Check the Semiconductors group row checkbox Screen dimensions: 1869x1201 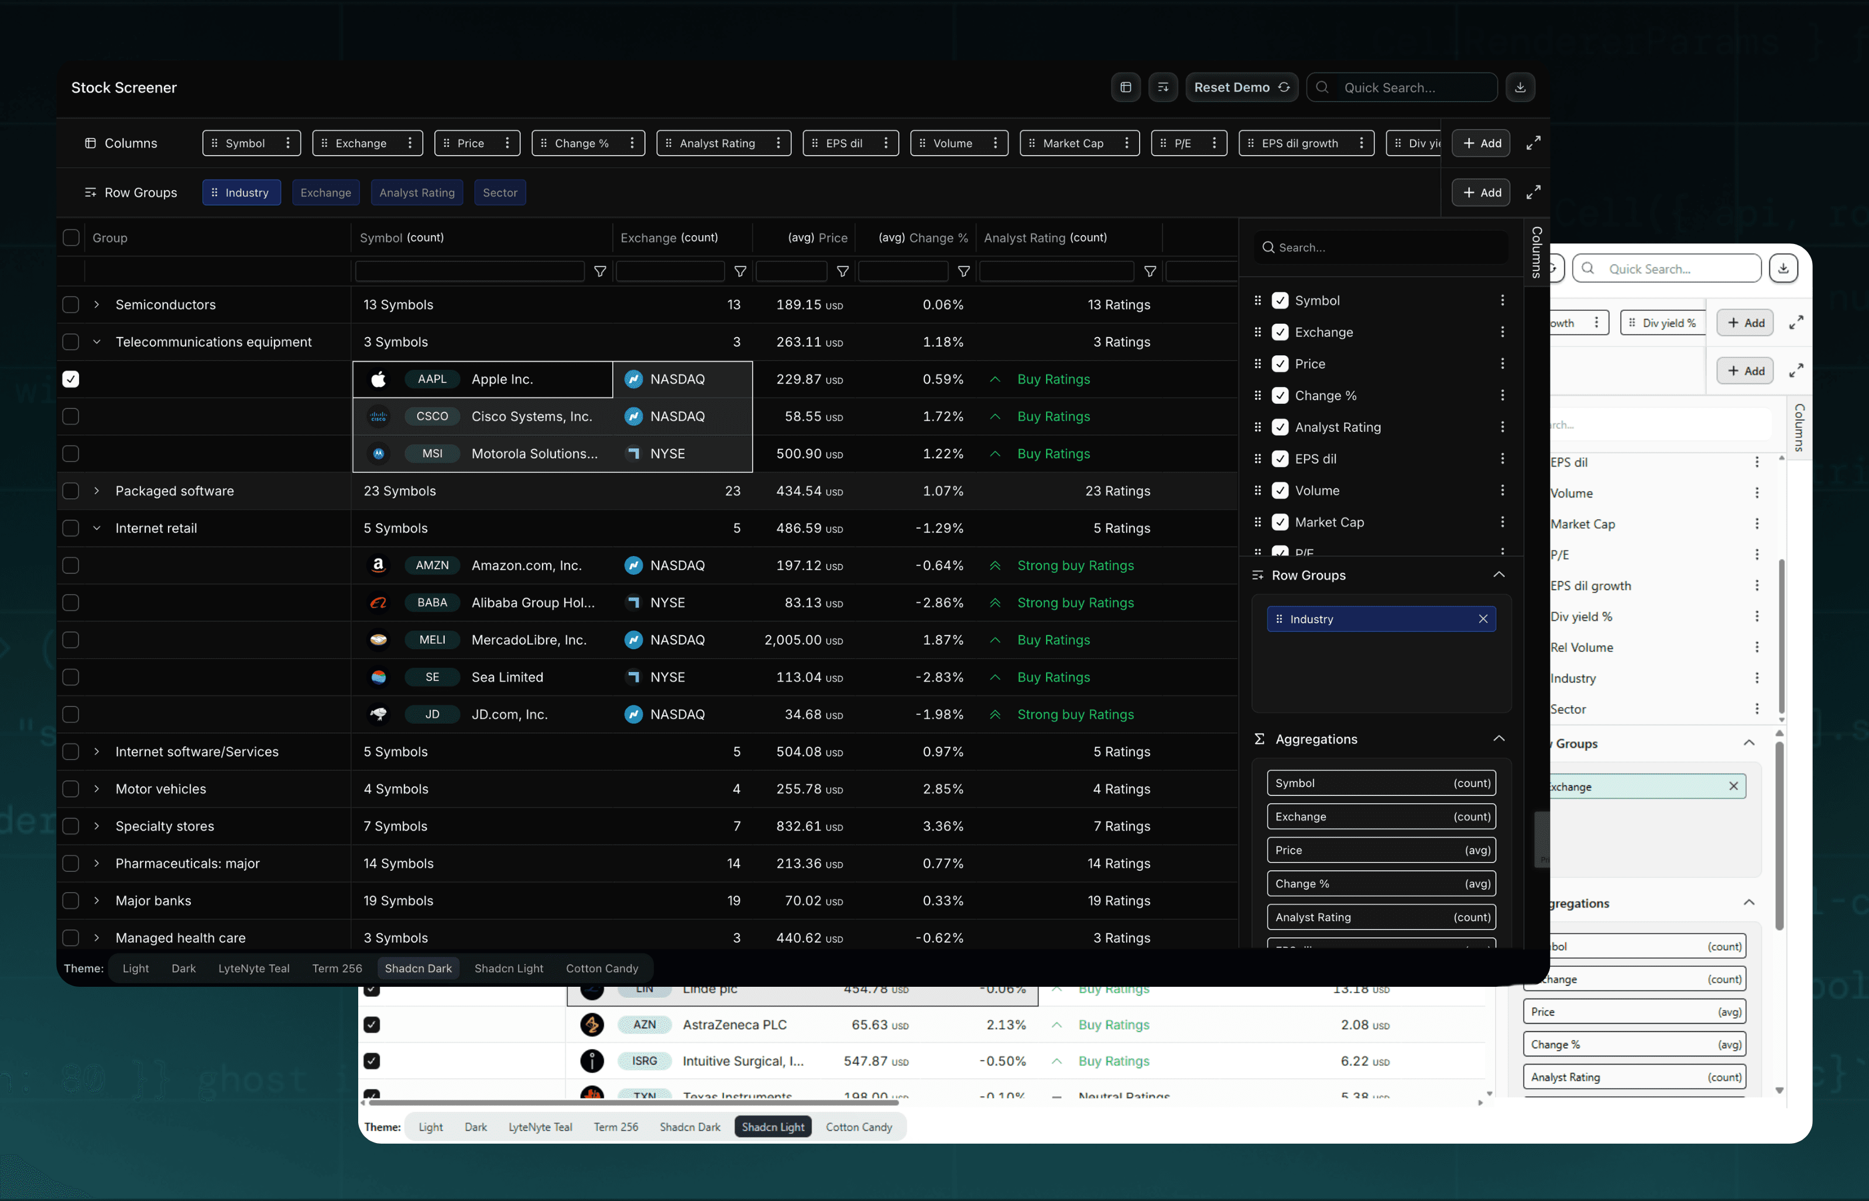(x=70, y=304)
